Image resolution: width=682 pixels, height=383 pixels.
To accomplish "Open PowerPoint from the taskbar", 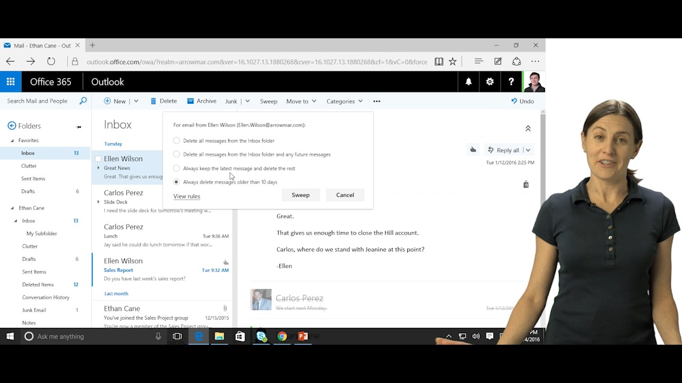I will coord(303,336).
